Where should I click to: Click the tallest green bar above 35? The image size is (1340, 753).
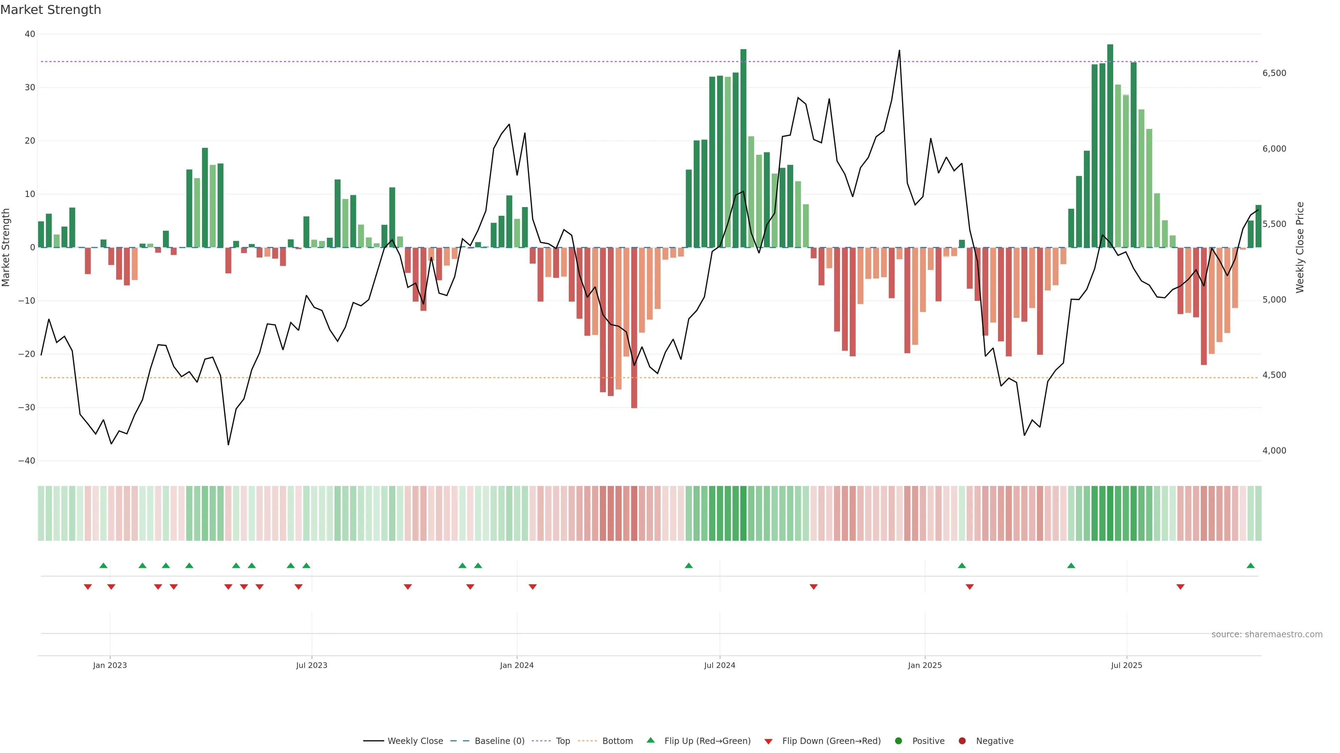(1110, 145)
